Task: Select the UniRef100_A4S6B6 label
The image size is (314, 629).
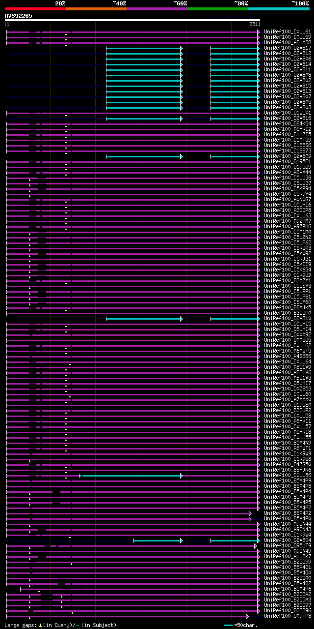Action: click(x=288, y=356)
